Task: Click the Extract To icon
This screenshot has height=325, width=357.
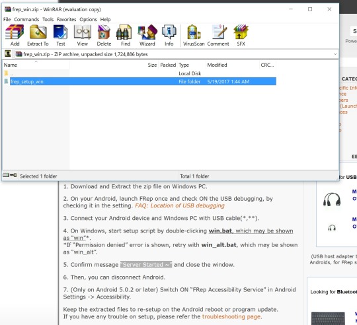Action: coord(38,35)
